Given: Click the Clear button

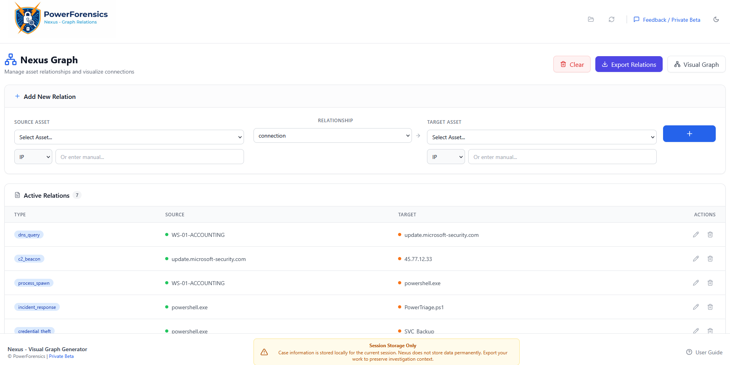Looking at the screenshot, I should coord(572,64).
